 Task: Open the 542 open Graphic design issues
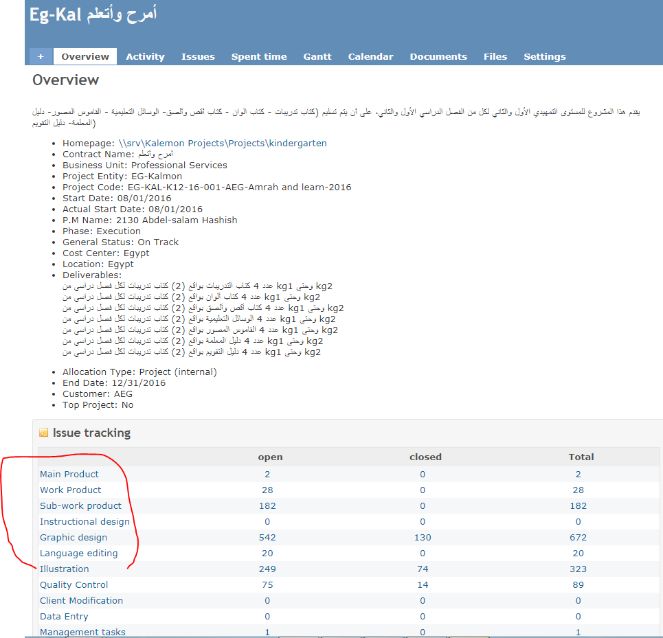pyautogui.click(x=267, y=538)
